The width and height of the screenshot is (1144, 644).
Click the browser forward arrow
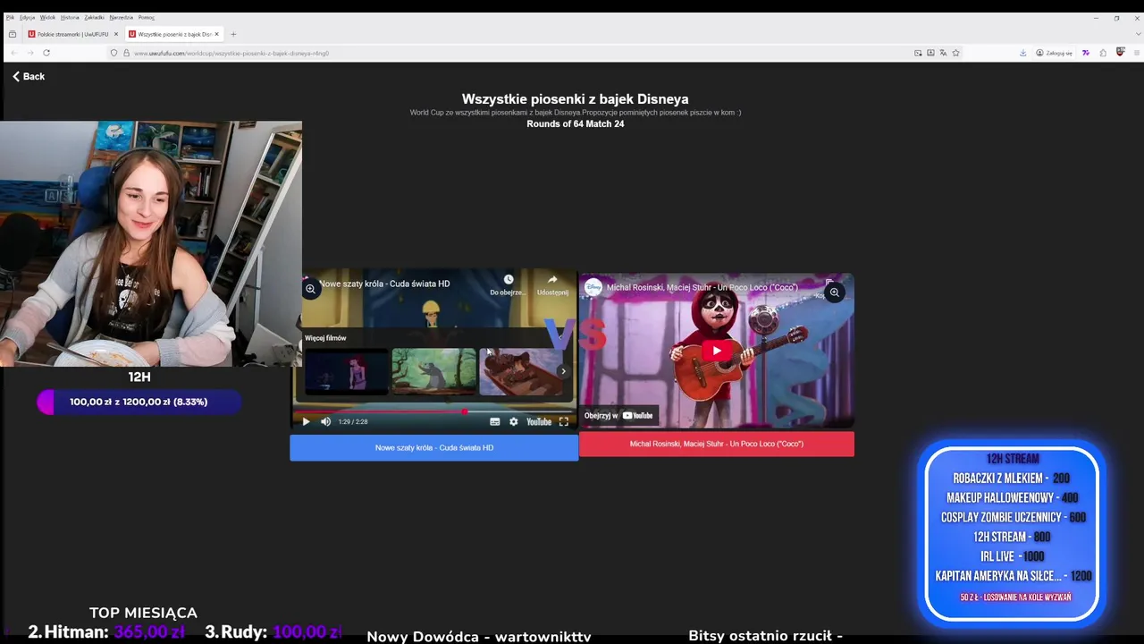29,53
